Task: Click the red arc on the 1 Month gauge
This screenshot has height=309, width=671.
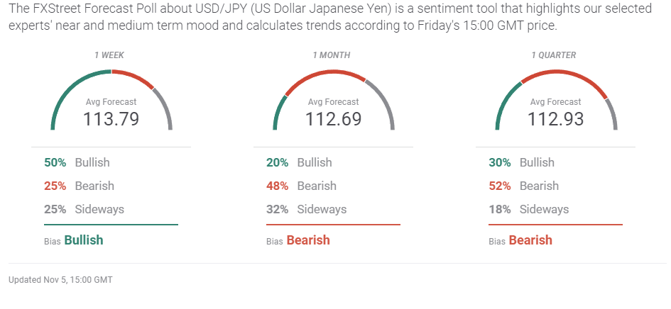Action: coord(327,72)
